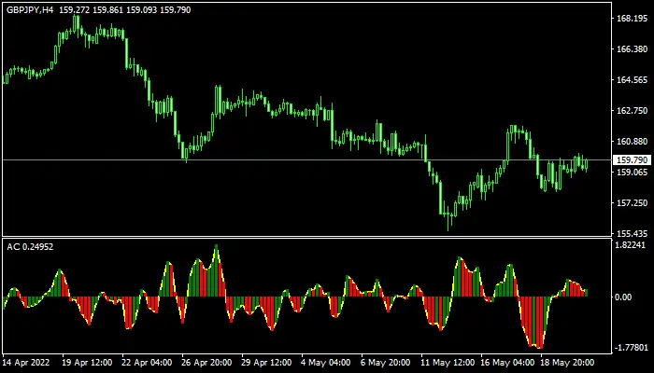Click the 22 Apr 04:00 time label
654x373 pixels.
point(148,362)
